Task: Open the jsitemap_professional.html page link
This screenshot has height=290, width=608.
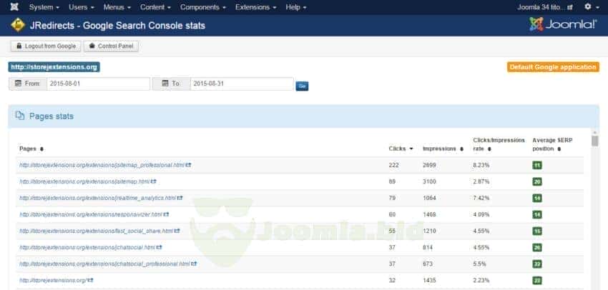Action: point(102,165)
